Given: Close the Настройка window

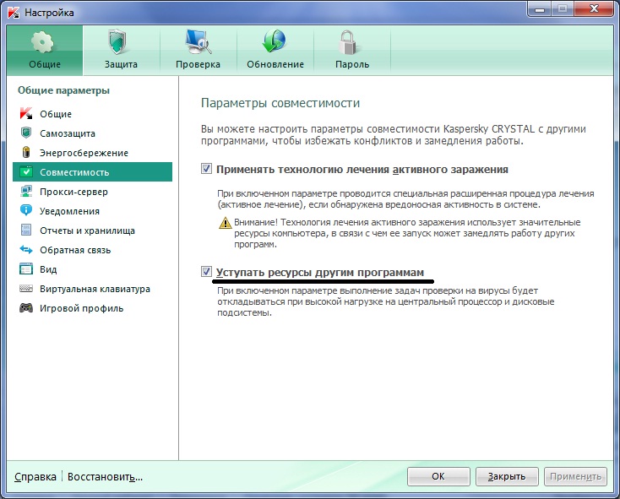Looking at the screenshot, I should [x=595, y=8].
